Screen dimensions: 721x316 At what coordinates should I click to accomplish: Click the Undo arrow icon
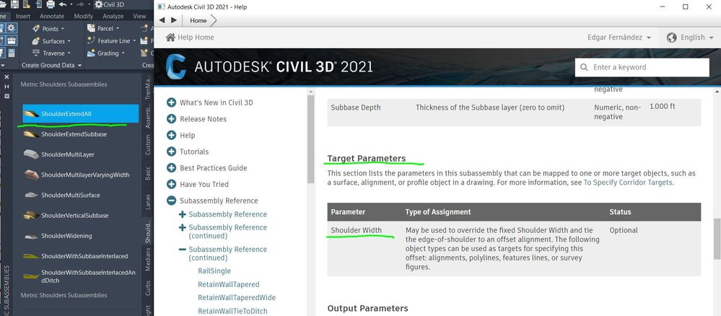[62, 4]
